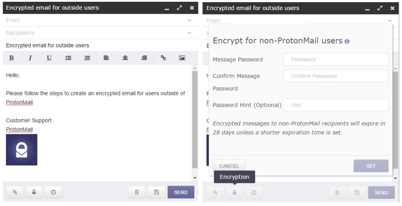
Task: Align text to the right
Action: 144,58
